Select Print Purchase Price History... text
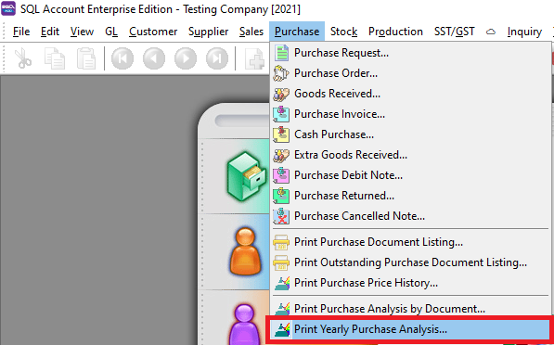The image size is (554, 345). point(366,283)
